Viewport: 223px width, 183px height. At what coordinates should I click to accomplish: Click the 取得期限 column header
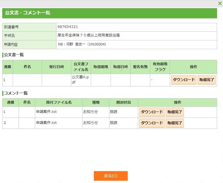click(x=101, y=67)
